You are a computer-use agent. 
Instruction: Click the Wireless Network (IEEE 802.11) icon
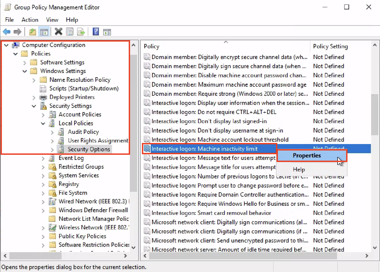(x=52, y=227)
